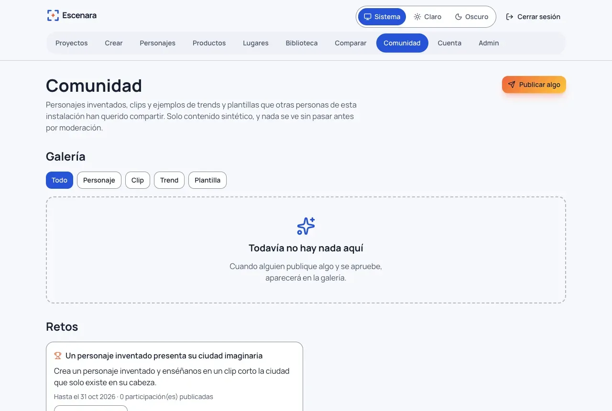Screen dimensions: 612x411
Task: Click the Comunidad page heading
Action: pyautogui.click(x=94, y=86)
